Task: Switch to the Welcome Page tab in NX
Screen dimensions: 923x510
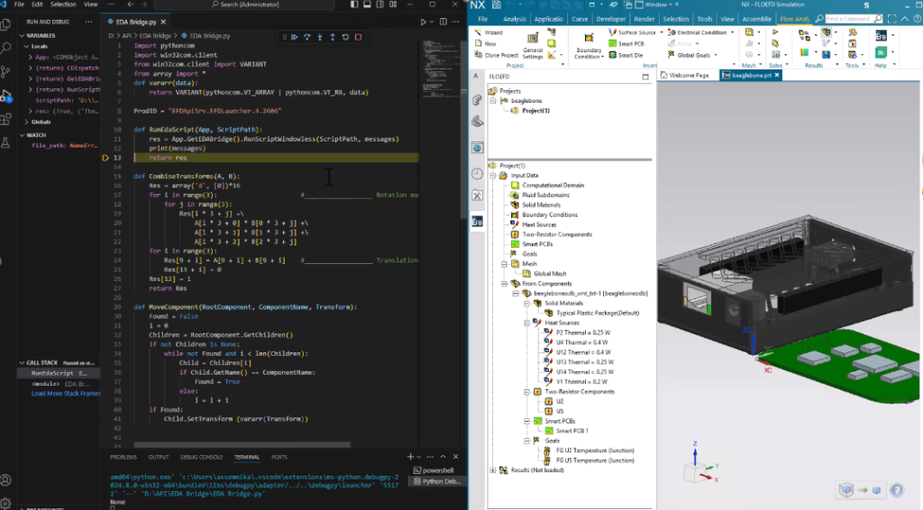Action: [685, 76]
